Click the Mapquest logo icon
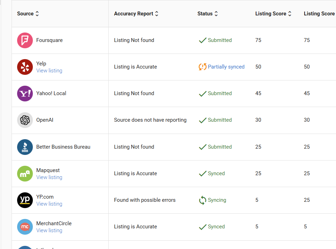The width and height of the screenshot is (336, 249). [25, 173]
